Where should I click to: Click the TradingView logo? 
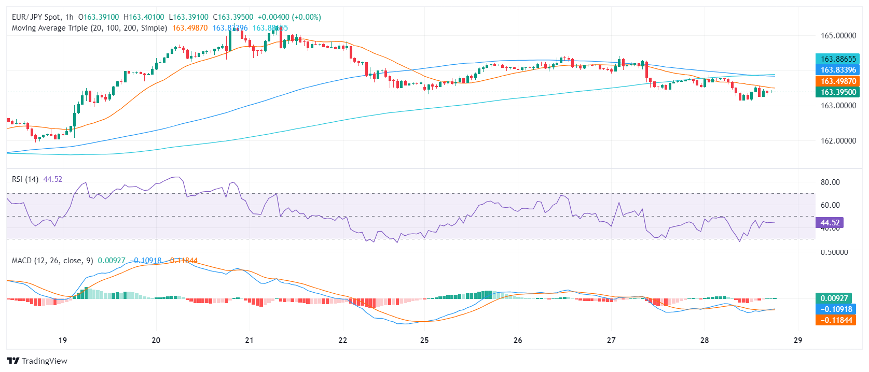37,361
